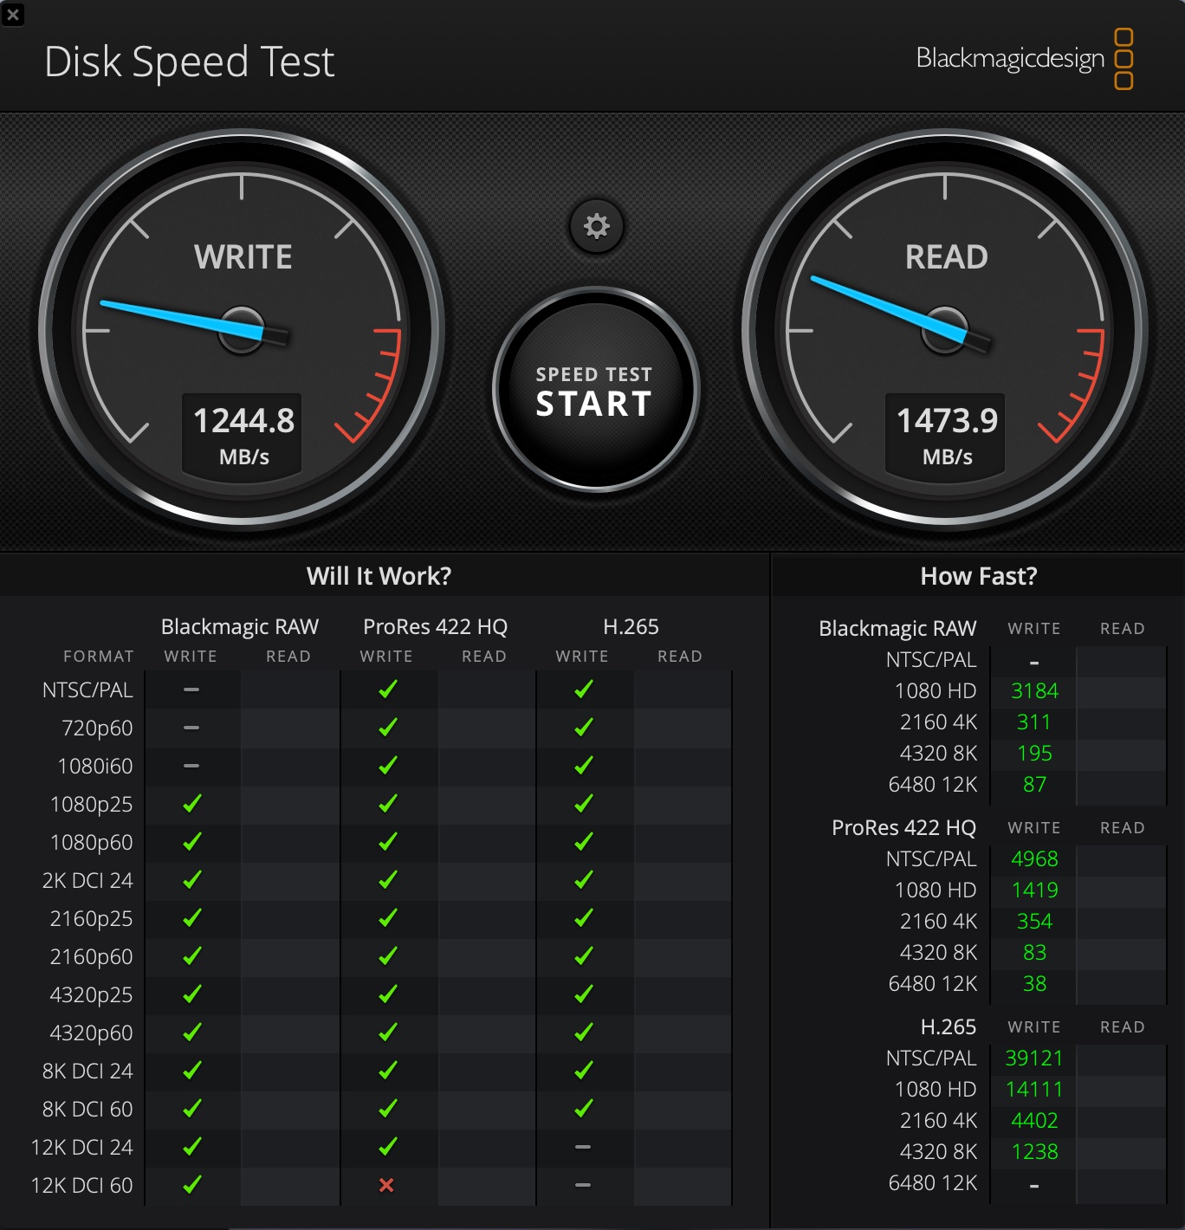Click the Write gauge 1244.8 MB/s readout
The width and height of the screenshot is (1185, 1230).
click(243, 435)
